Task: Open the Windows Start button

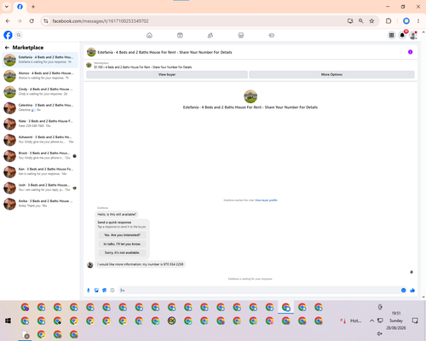Action: [x=8, y=321]
